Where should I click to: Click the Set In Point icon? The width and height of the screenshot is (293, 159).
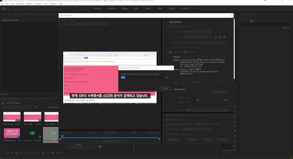(x=91, y=133)
